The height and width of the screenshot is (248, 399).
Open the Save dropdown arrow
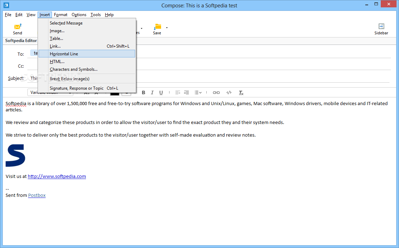click(167, 28)
